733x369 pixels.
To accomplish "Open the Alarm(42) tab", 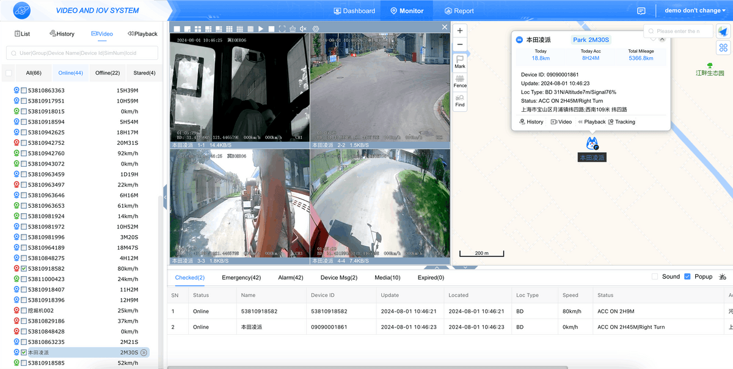I will tap(291, 277).
